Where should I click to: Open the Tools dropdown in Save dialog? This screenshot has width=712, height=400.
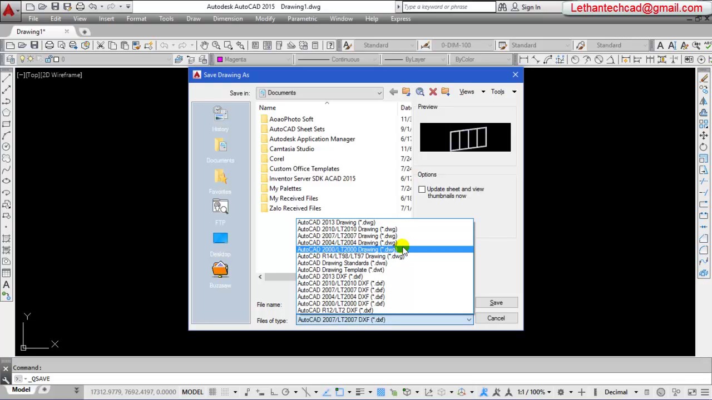pos(503,92)
